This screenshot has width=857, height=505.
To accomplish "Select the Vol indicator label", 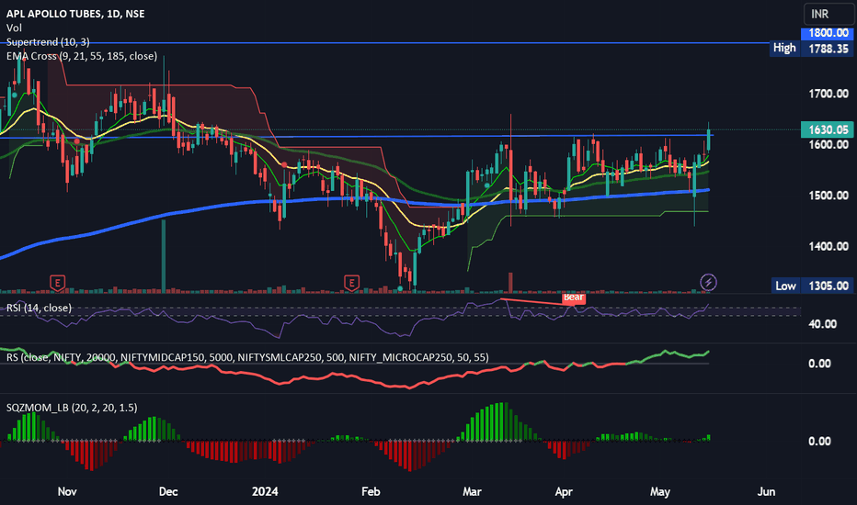I will (x=14, y=28).
